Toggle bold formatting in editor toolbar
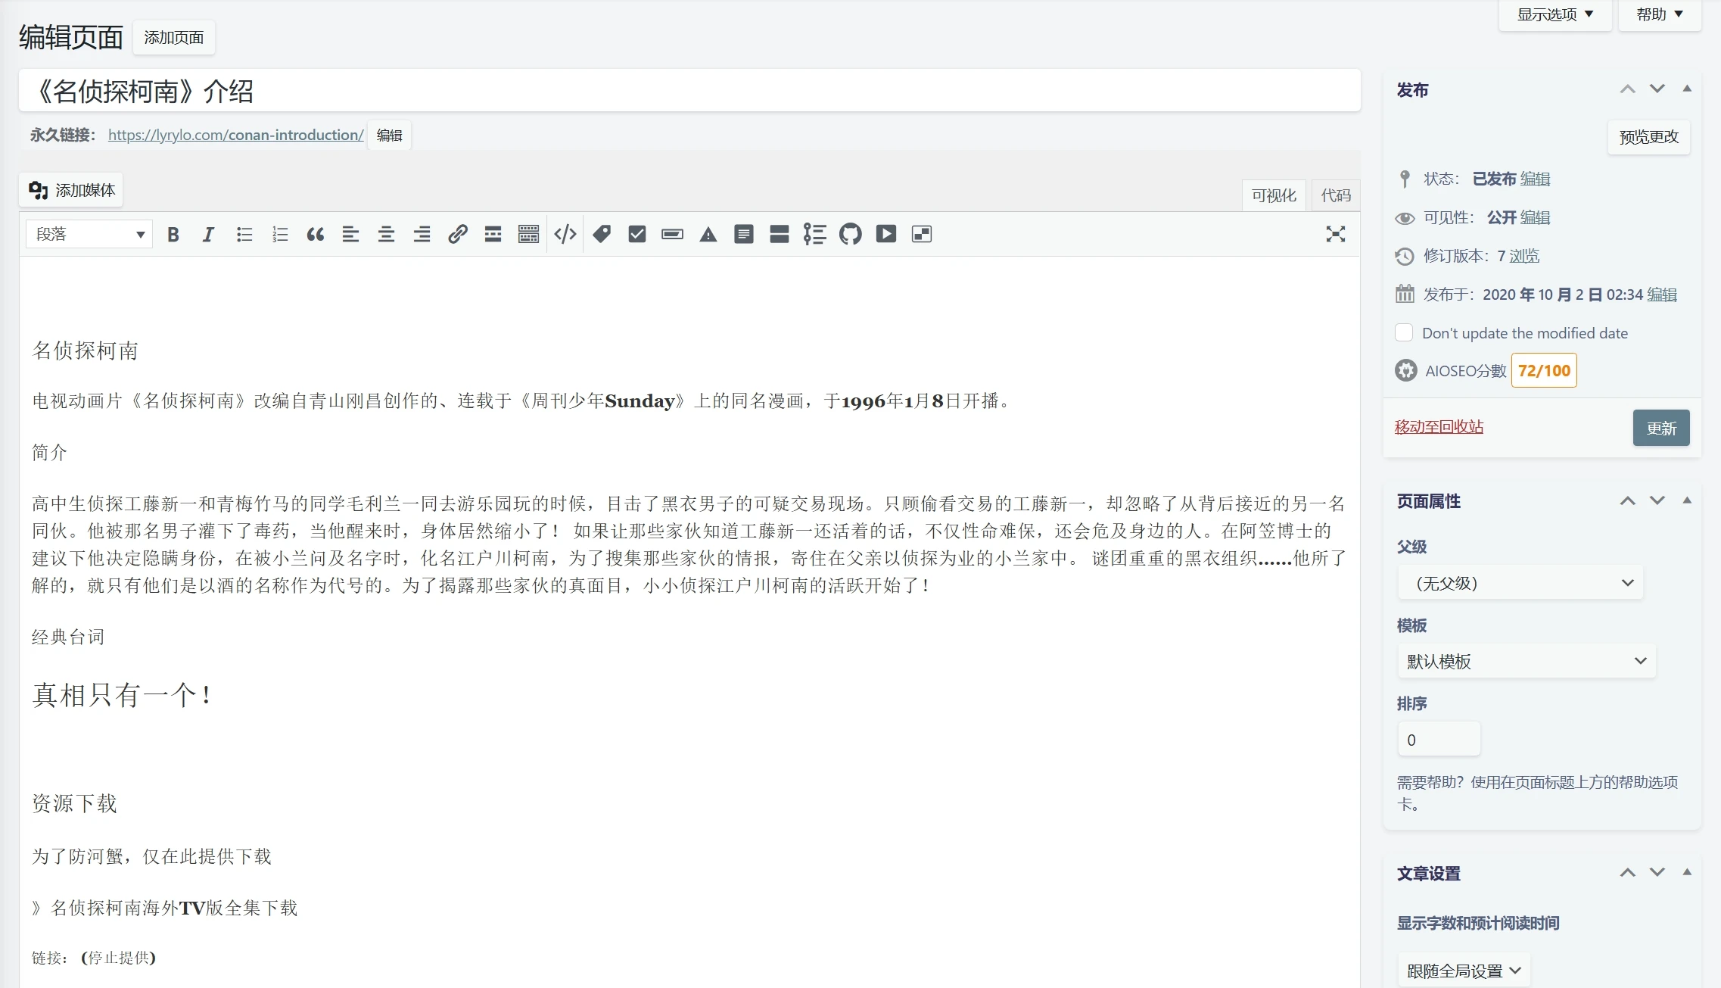This screenshot has width=1721, height=988. [173, 234]
